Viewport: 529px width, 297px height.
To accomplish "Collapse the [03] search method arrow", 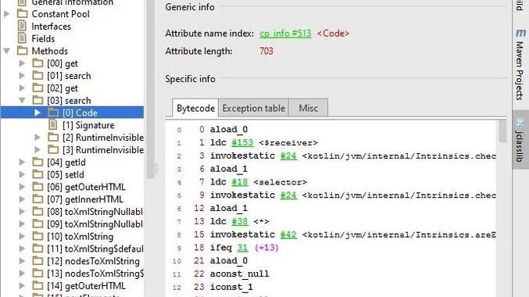I will (x=22, y=101).
